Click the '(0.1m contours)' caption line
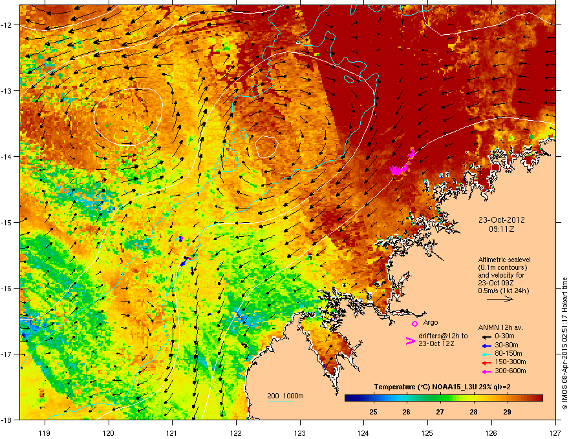 tap(502, 267)
